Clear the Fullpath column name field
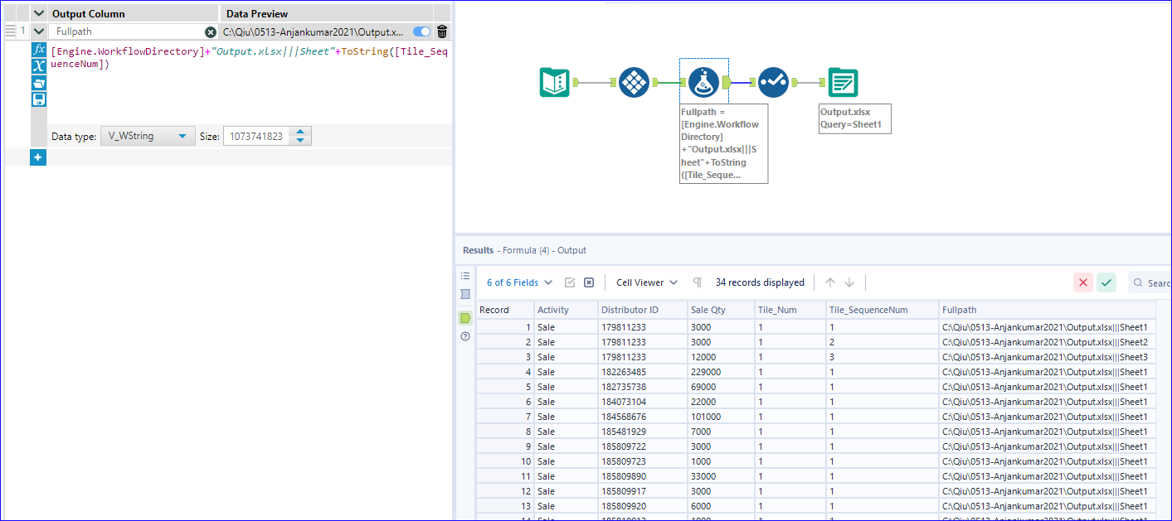The height and width of the screenshot is (521, 1172). 212,31
